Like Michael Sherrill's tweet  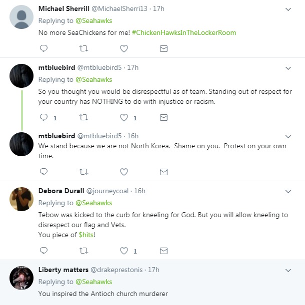coord(123,48)
